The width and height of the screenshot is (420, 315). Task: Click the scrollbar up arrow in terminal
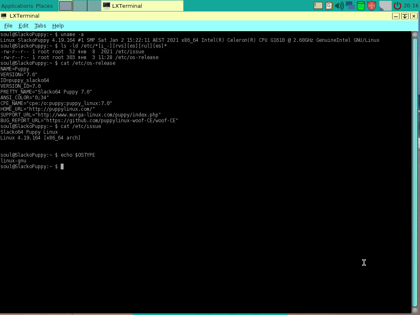(x=415, y=34)
